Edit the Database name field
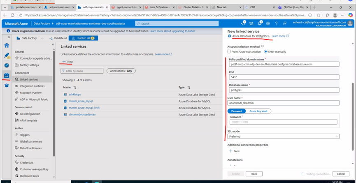Image resolution: width=356 pixels, height=183 pixels. pyautogui.click(x=284, y=90)
